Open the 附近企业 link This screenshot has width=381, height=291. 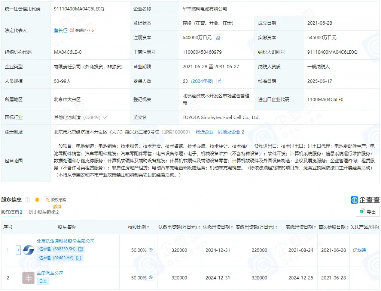click(204, 132)
